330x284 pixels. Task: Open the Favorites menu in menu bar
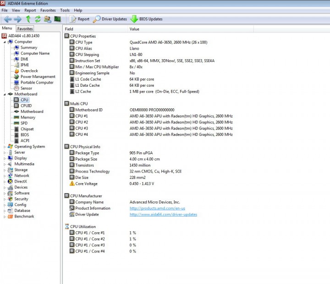48,11
